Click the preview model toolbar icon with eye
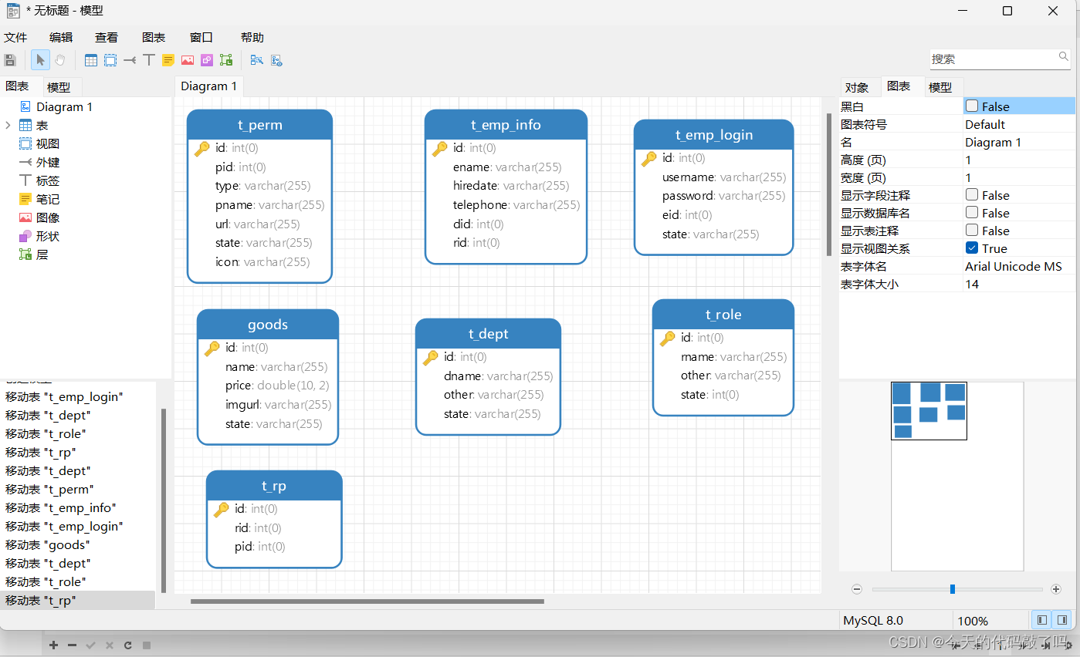 click(x=276, y=60)
